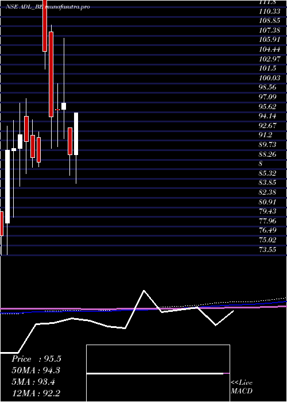Click the last white candlestick on the right
The width and height of the screenshot is (287, 402).
76,134
